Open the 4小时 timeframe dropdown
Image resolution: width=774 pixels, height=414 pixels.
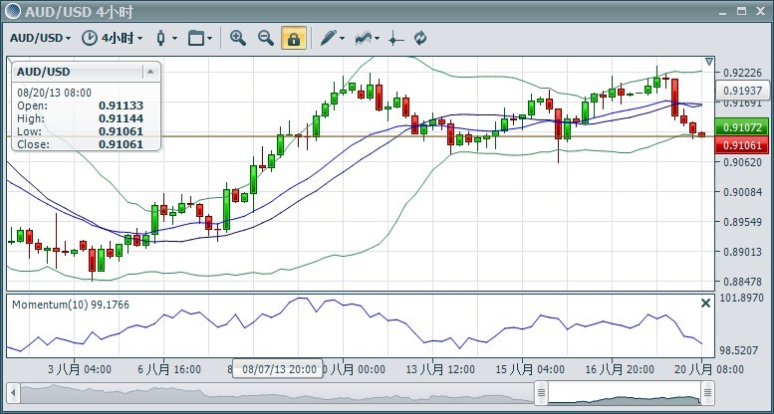tap(123, 38)
